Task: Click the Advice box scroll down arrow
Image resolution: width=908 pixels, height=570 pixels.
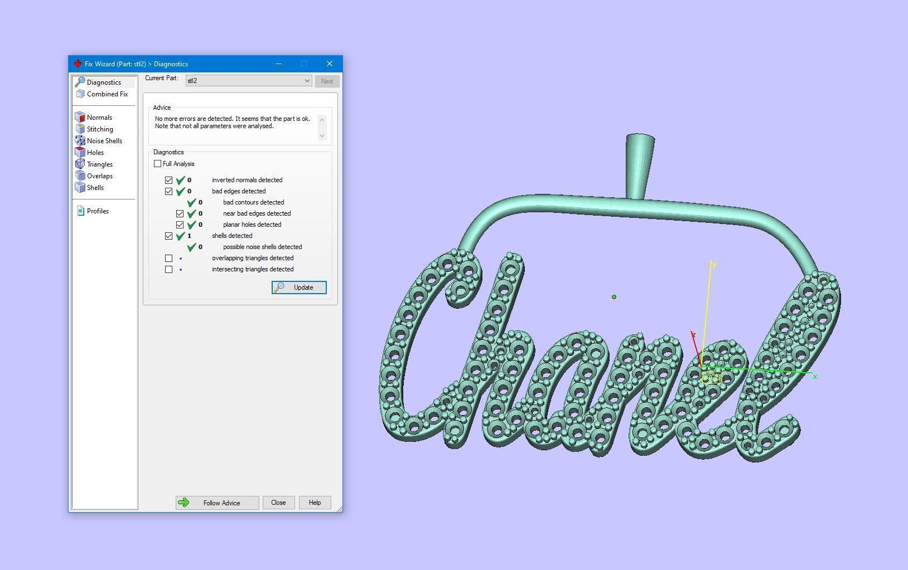Action: coord(322,136)
